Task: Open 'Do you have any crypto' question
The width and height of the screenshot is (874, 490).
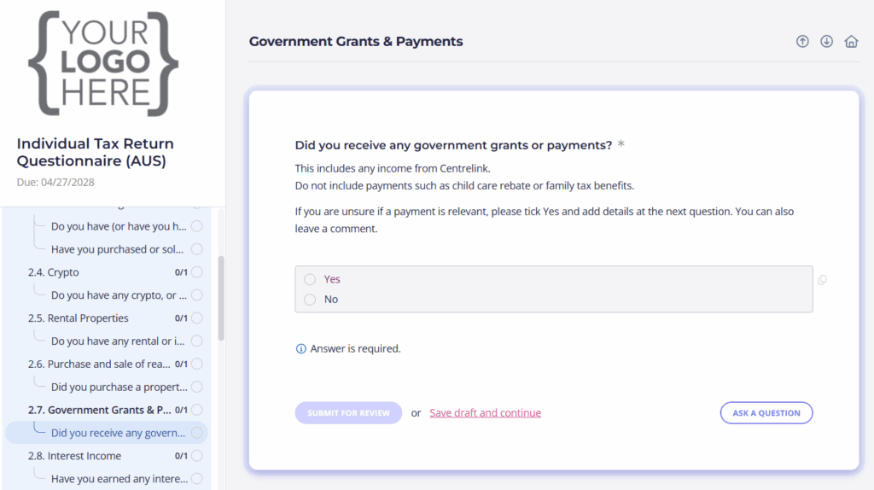Action: (119, 295)
